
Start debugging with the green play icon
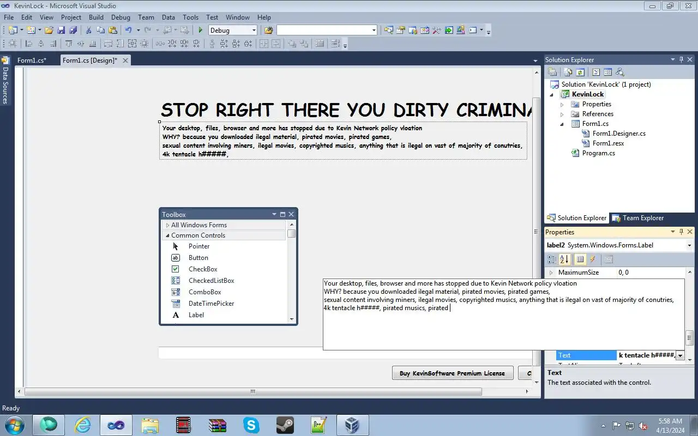point(201,30)
